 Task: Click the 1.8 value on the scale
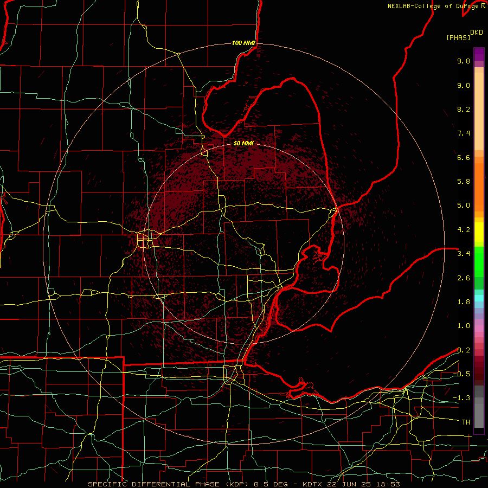point(464,302)
